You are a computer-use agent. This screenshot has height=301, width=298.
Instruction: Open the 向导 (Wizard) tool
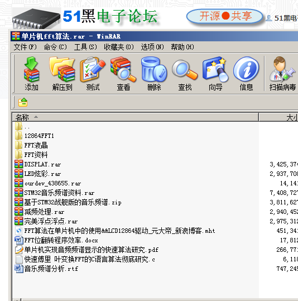tap(215, 69)
